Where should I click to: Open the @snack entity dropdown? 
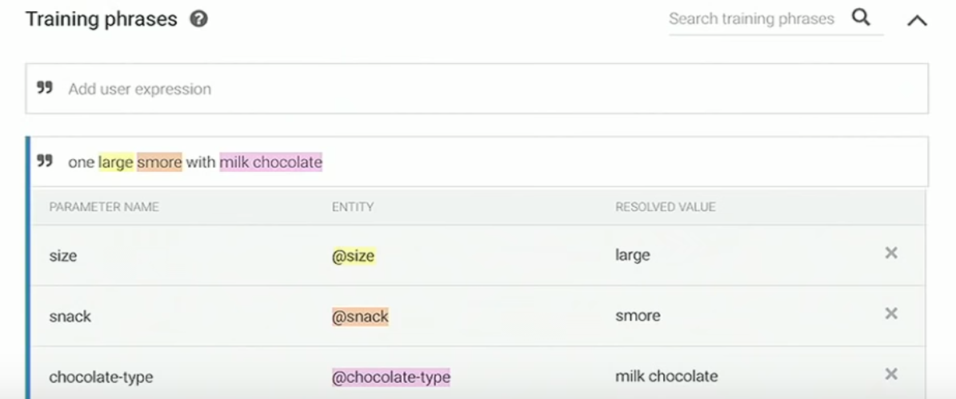click(360, 317)
